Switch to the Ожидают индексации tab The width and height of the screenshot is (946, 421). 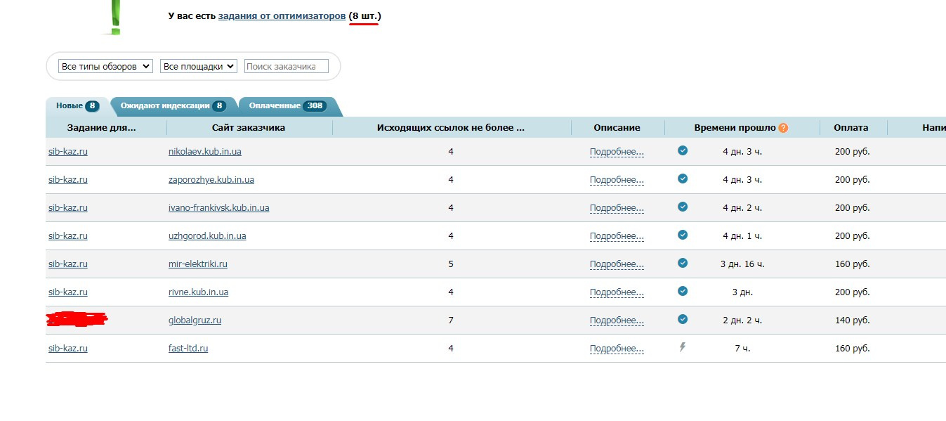[173, 106]
